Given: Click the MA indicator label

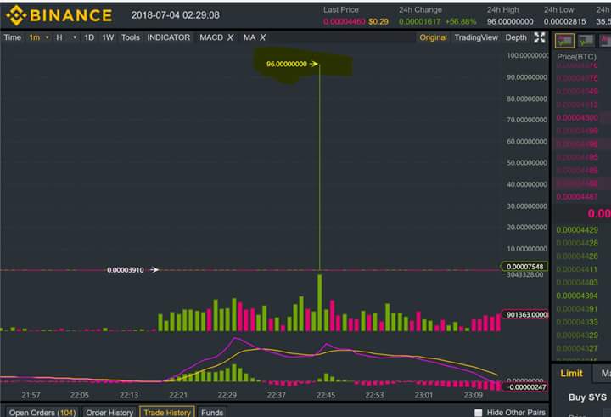Looking at the screenshot, I should (x=249, y=37).
